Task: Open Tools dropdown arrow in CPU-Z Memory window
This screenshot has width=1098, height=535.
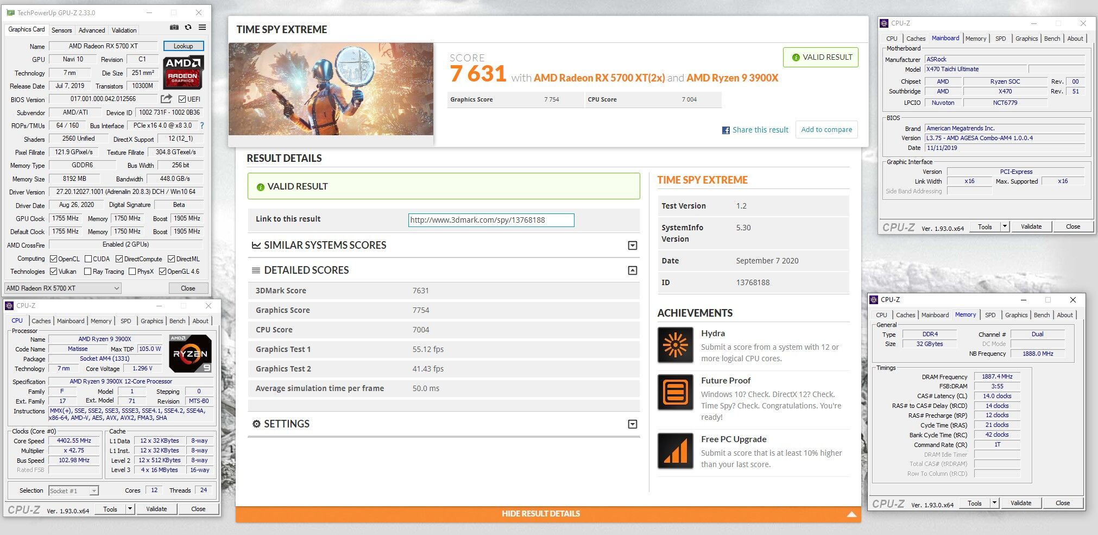Action: [x=994, y=503]
